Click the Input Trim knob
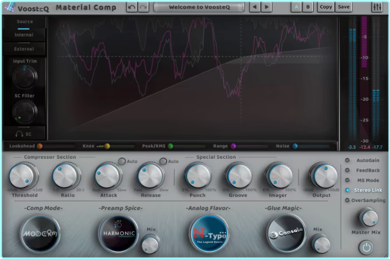390x259 pixels. point(24,77)
